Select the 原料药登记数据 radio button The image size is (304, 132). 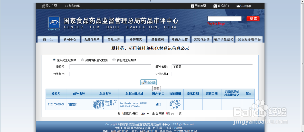click(x=54, y=60)
